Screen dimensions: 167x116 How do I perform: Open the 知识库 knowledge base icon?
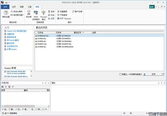pyautogui.click(x=28, y=13)
